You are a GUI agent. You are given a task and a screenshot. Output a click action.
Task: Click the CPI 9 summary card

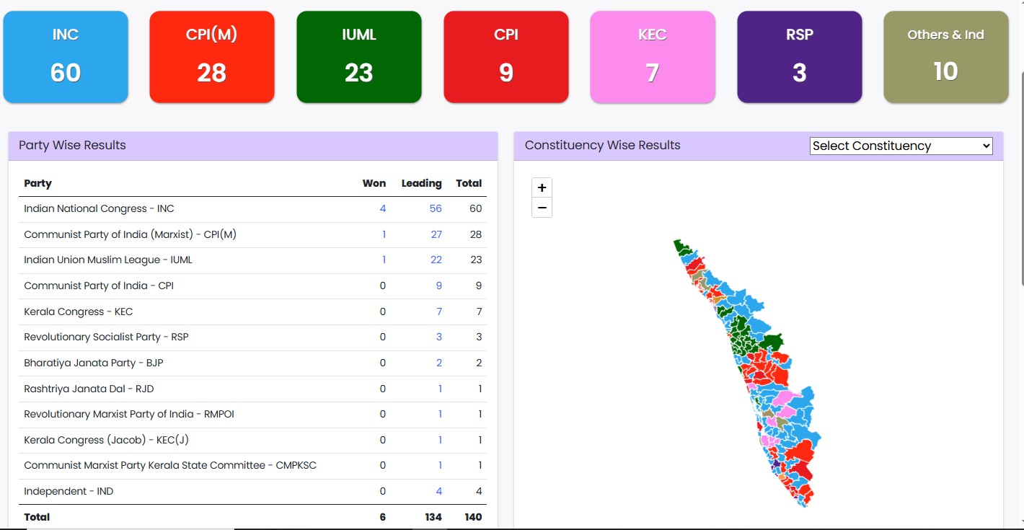point(506,57)
